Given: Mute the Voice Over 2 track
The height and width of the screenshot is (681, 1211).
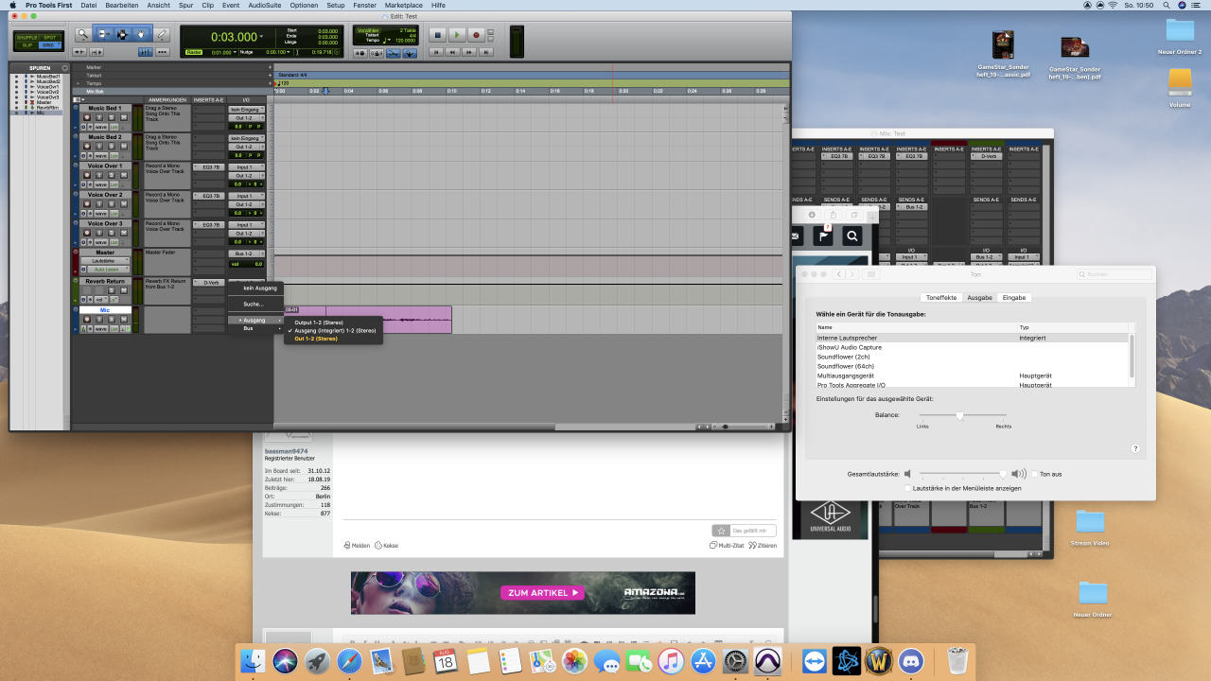Looking at the screenshot, I should tap(124, 204).
